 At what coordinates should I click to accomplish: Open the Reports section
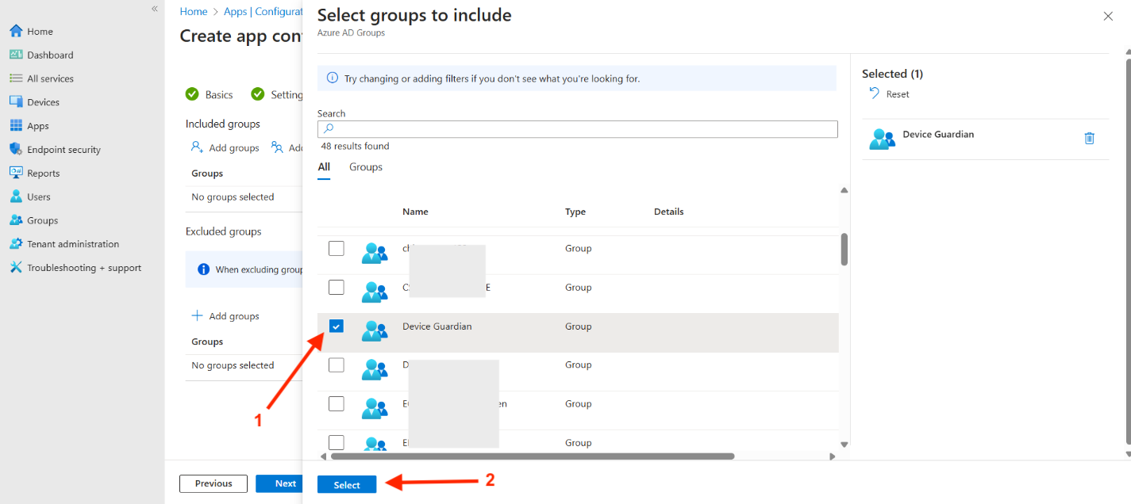click(x=43, y=174)
